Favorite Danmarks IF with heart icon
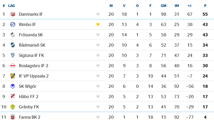 click(x=98, y=14)
